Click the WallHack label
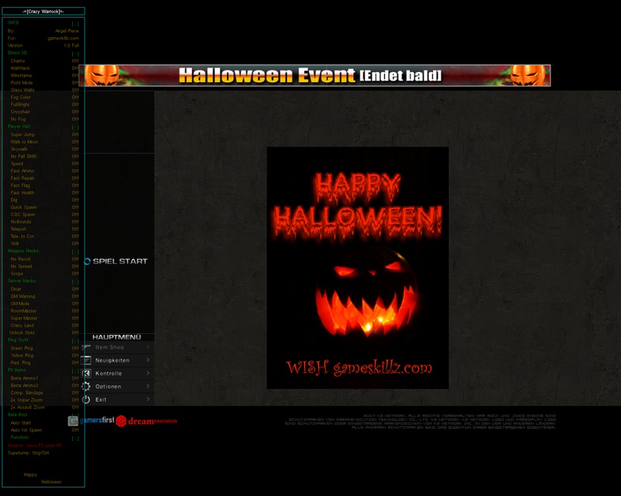This screenshot has height=496, width=621. [x=20, y=68]
